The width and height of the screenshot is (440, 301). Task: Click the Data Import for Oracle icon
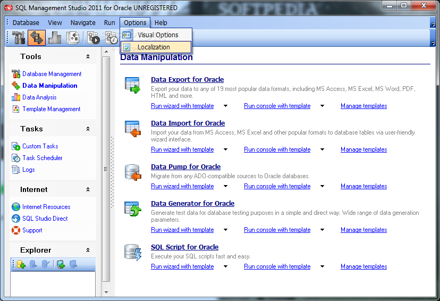tap(132, 129)
